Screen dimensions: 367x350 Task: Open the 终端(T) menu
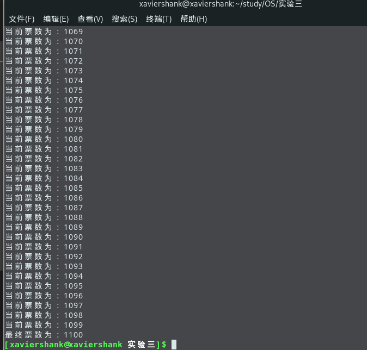(x=159, y=19)
